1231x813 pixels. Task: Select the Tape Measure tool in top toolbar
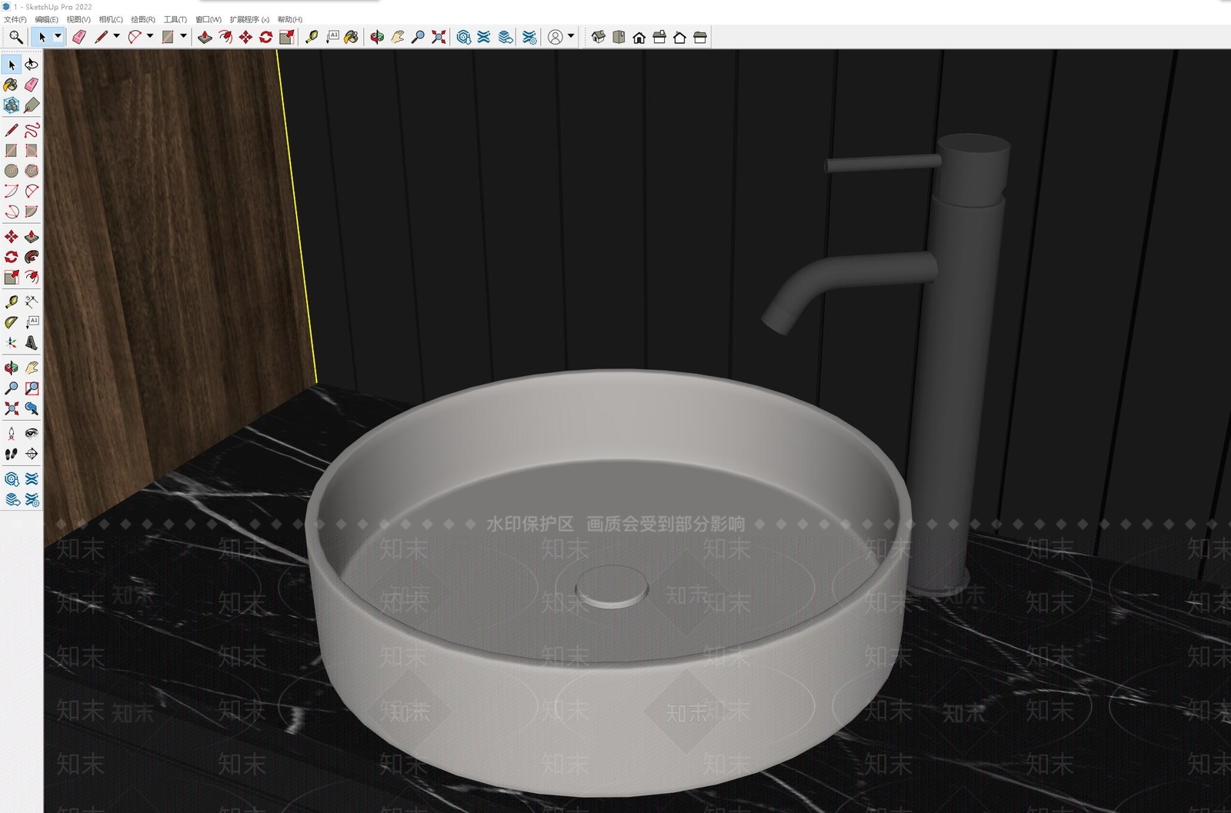tap(312, 37)
